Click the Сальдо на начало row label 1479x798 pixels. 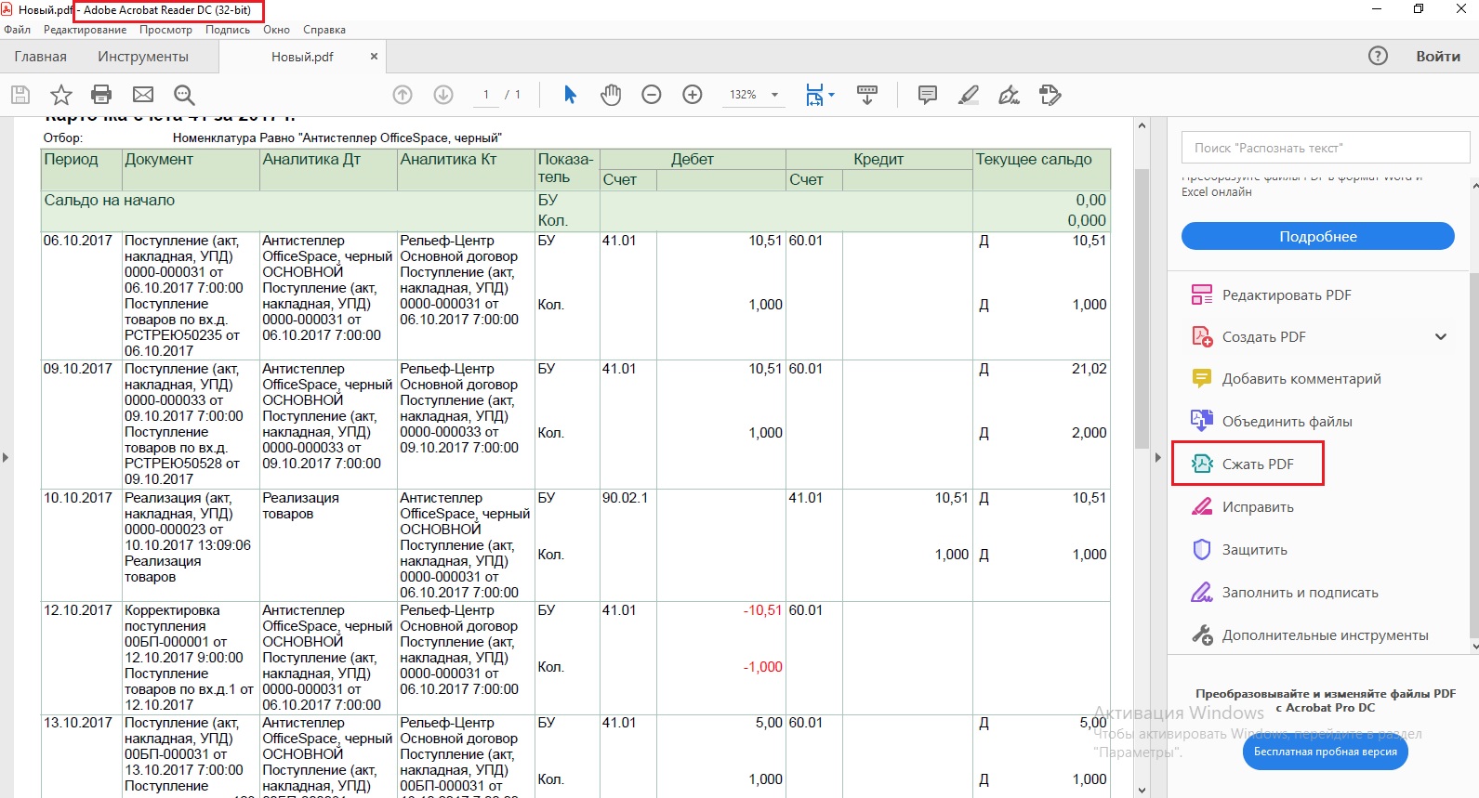(x=110, y=201)
